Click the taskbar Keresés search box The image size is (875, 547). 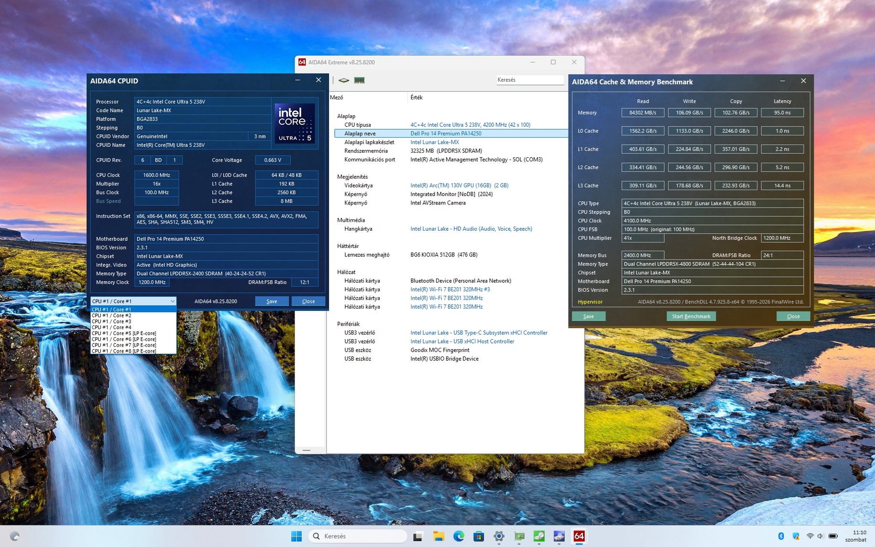(x=358, y=536)
